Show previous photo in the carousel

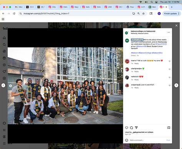tap(11, 86)
